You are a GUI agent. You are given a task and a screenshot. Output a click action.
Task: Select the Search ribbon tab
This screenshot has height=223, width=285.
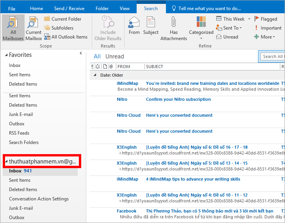(x=151, y=9)
